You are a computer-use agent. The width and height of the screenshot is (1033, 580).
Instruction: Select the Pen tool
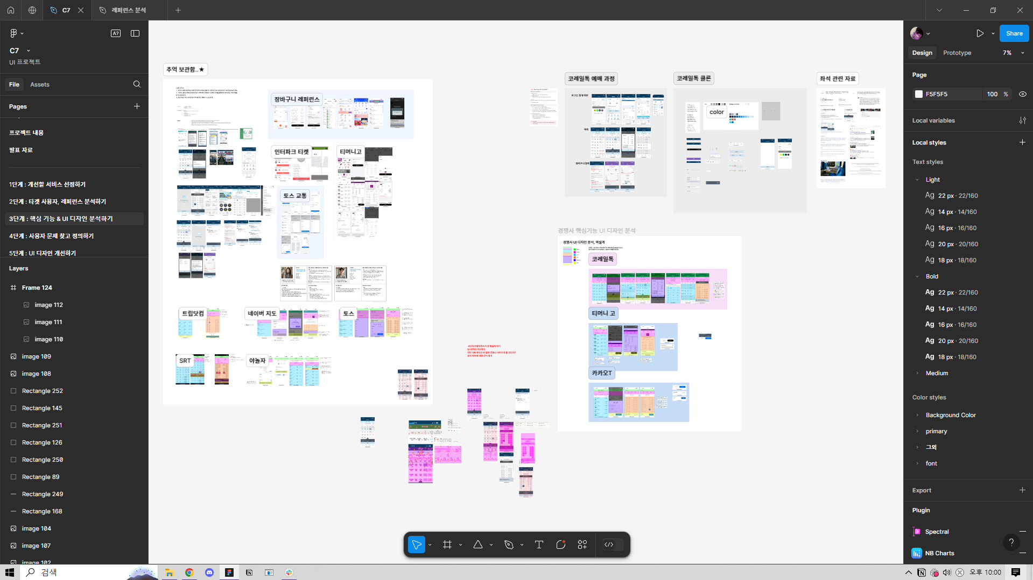[509, 545]
